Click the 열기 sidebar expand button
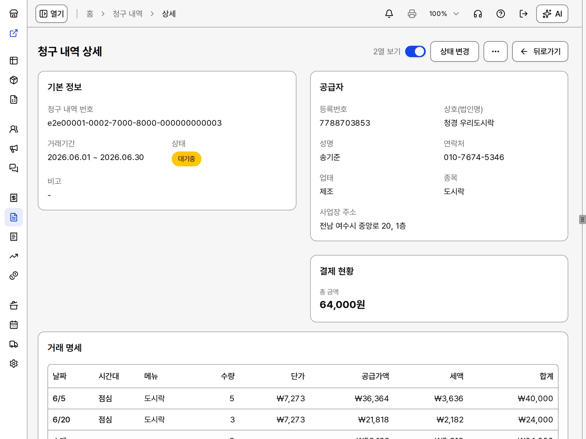Viewport: 586px width, 439px height. [x=52, y=14]
